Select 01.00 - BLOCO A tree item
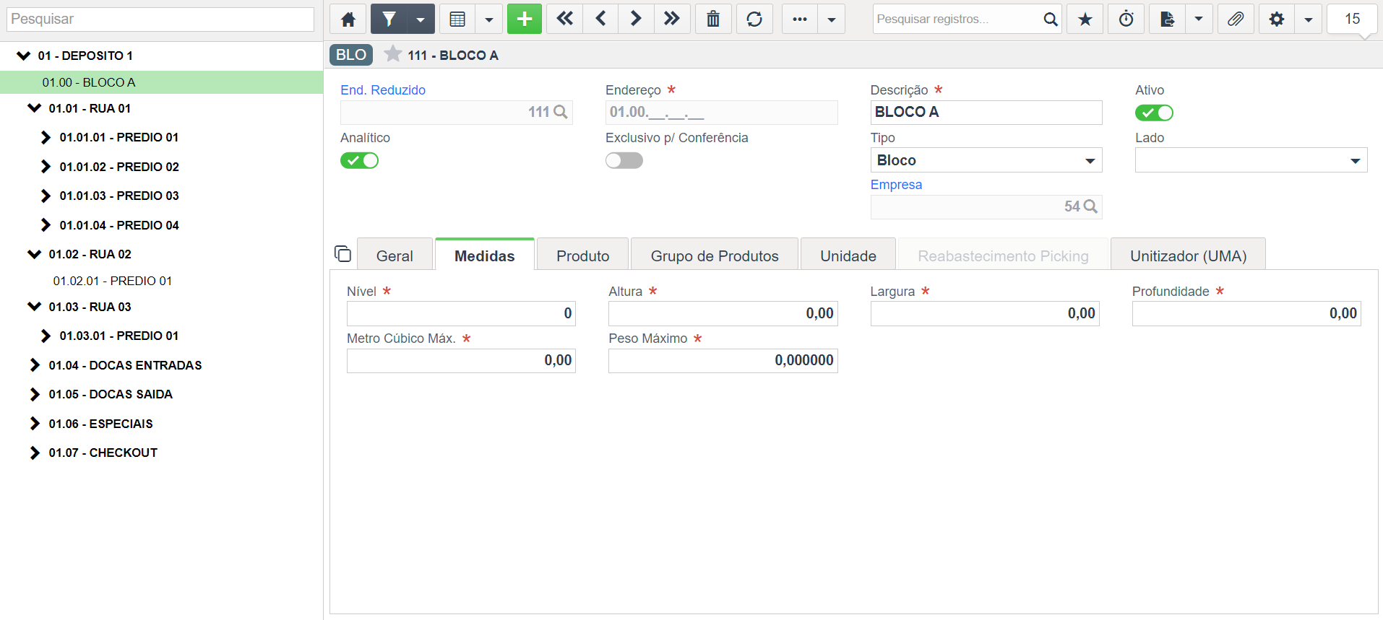This screenshot has height=620, width=1383. [161, 82]
